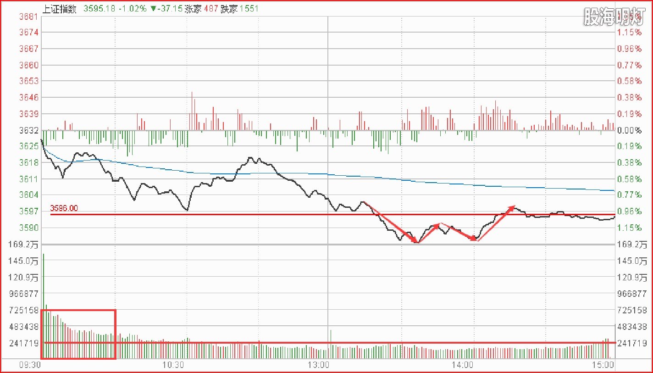This screenshot has width=653, height=373.
Task: Click the green 0.58% percentage label
Action: click(x=630, y=179)
